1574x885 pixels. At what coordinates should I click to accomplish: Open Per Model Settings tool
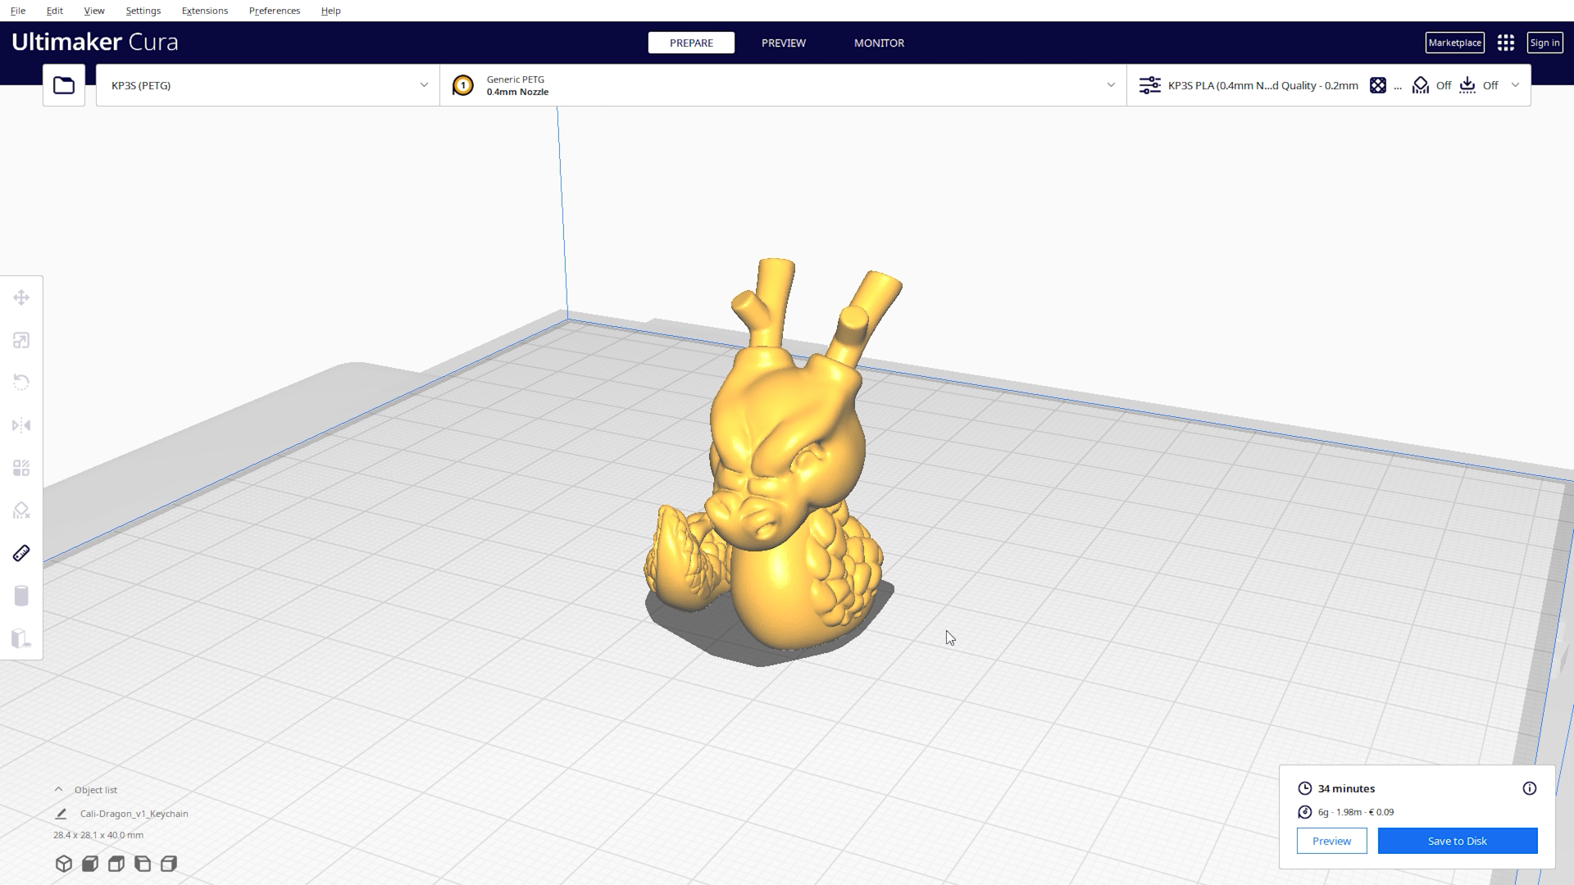[x=21, y=468]
